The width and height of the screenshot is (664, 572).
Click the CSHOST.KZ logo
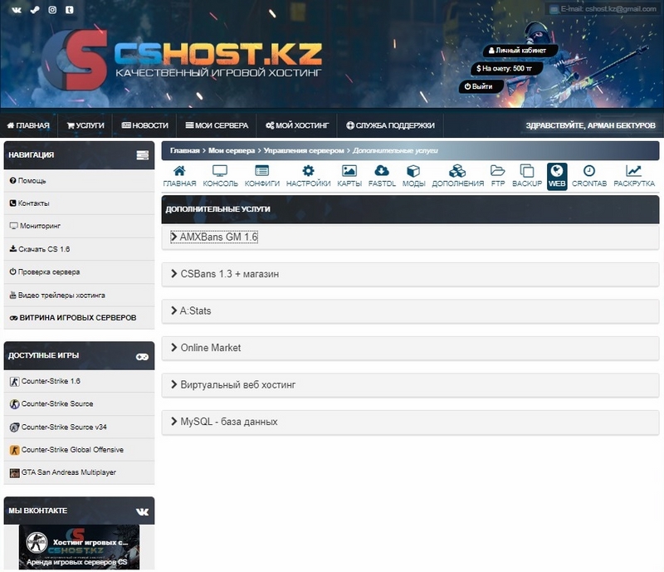point(182,59)
